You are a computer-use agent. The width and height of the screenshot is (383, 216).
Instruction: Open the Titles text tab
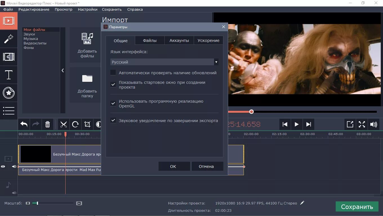9,75
